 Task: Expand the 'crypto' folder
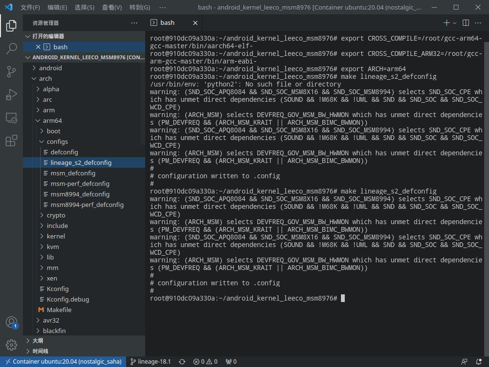pos(56,215)
